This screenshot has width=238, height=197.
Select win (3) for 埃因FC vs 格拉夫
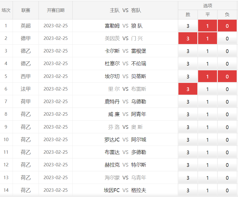coord(188,190)
